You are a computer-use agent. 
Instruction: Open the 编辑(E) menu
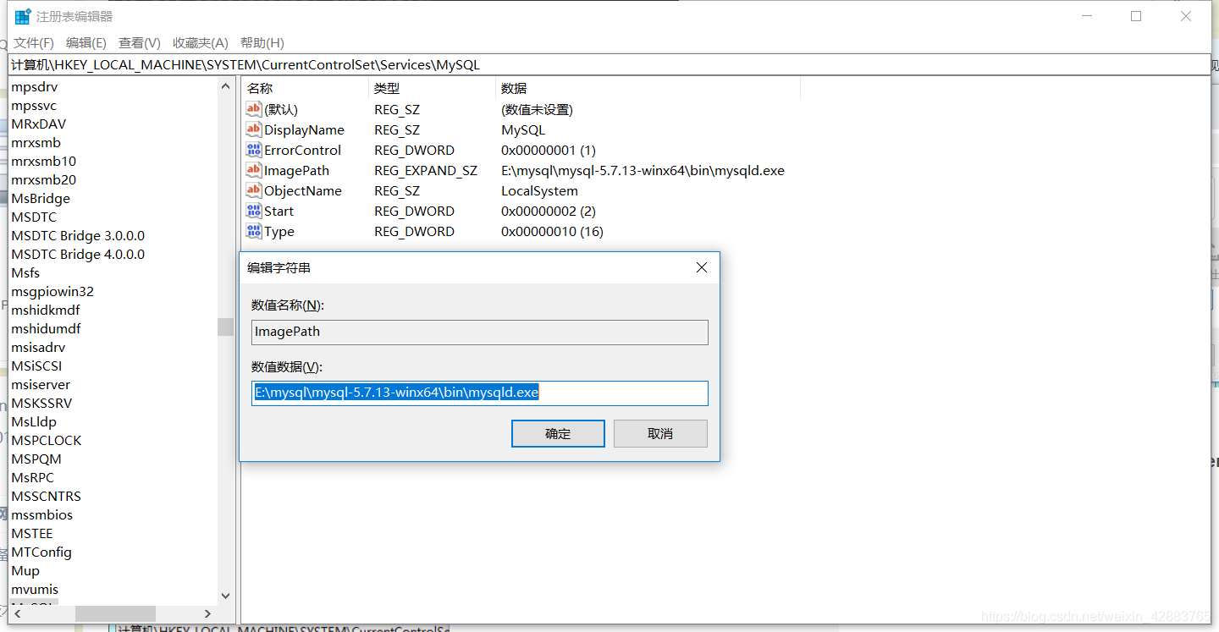coord(86,43)
